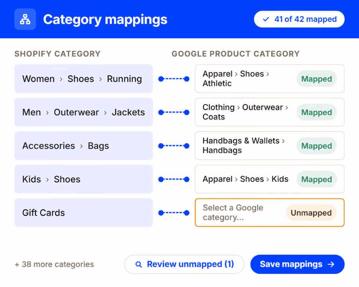The image size is (359, 287).
Task: Click connector line for Accessories Bags row
Action: 174,146
